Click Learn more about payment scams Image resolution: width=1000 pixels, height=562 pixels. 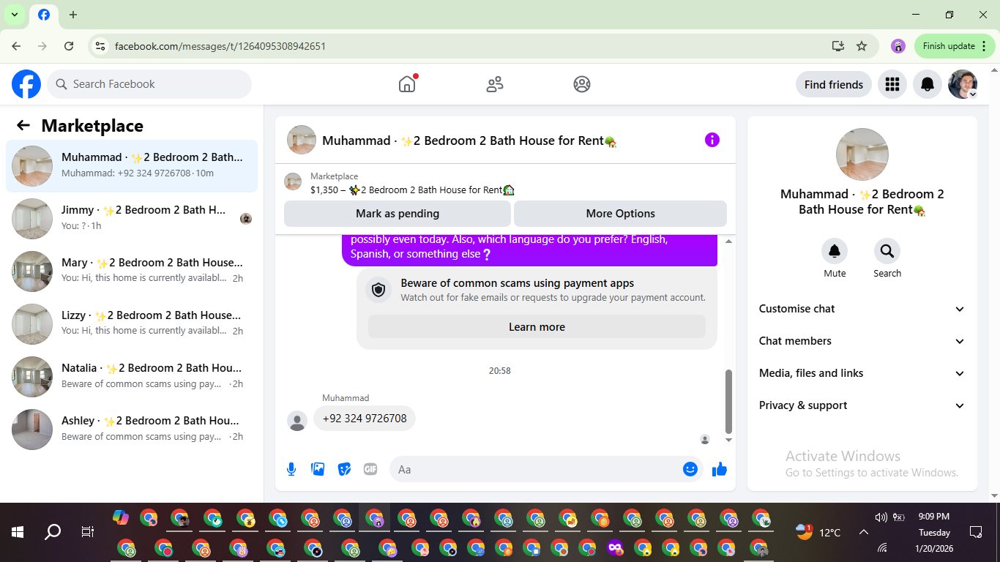point(537,327)
